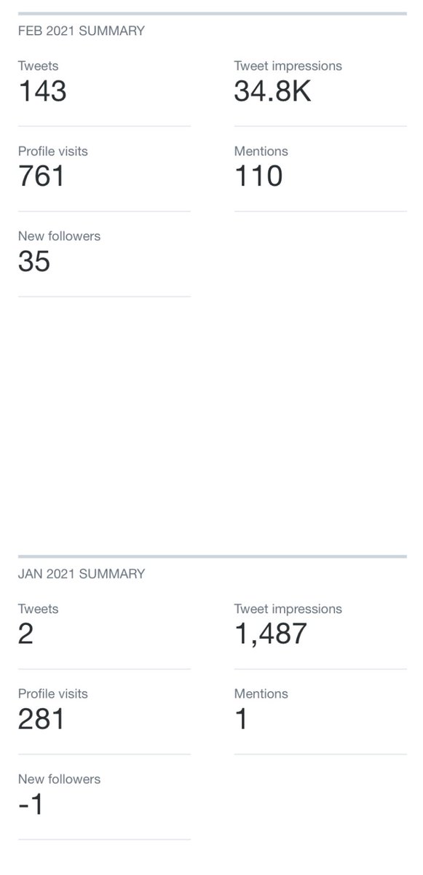
Task: Select Jan 2021 Mentions value 1
Action: (242, 719)
